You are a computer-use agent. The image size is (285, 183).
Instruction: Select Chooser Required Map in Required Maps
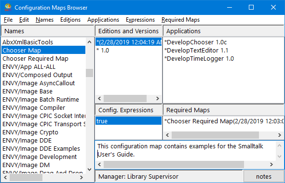(224, 121)
